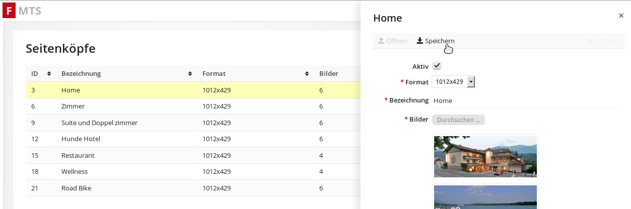Open Suite und Doppel zimmer row

(99, 123)
